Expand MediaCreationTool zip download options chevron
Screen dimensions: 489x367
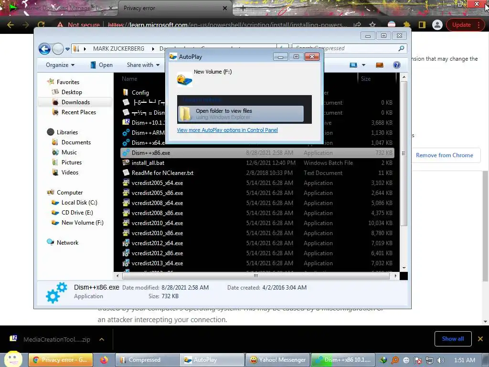[x=102, y=339]
